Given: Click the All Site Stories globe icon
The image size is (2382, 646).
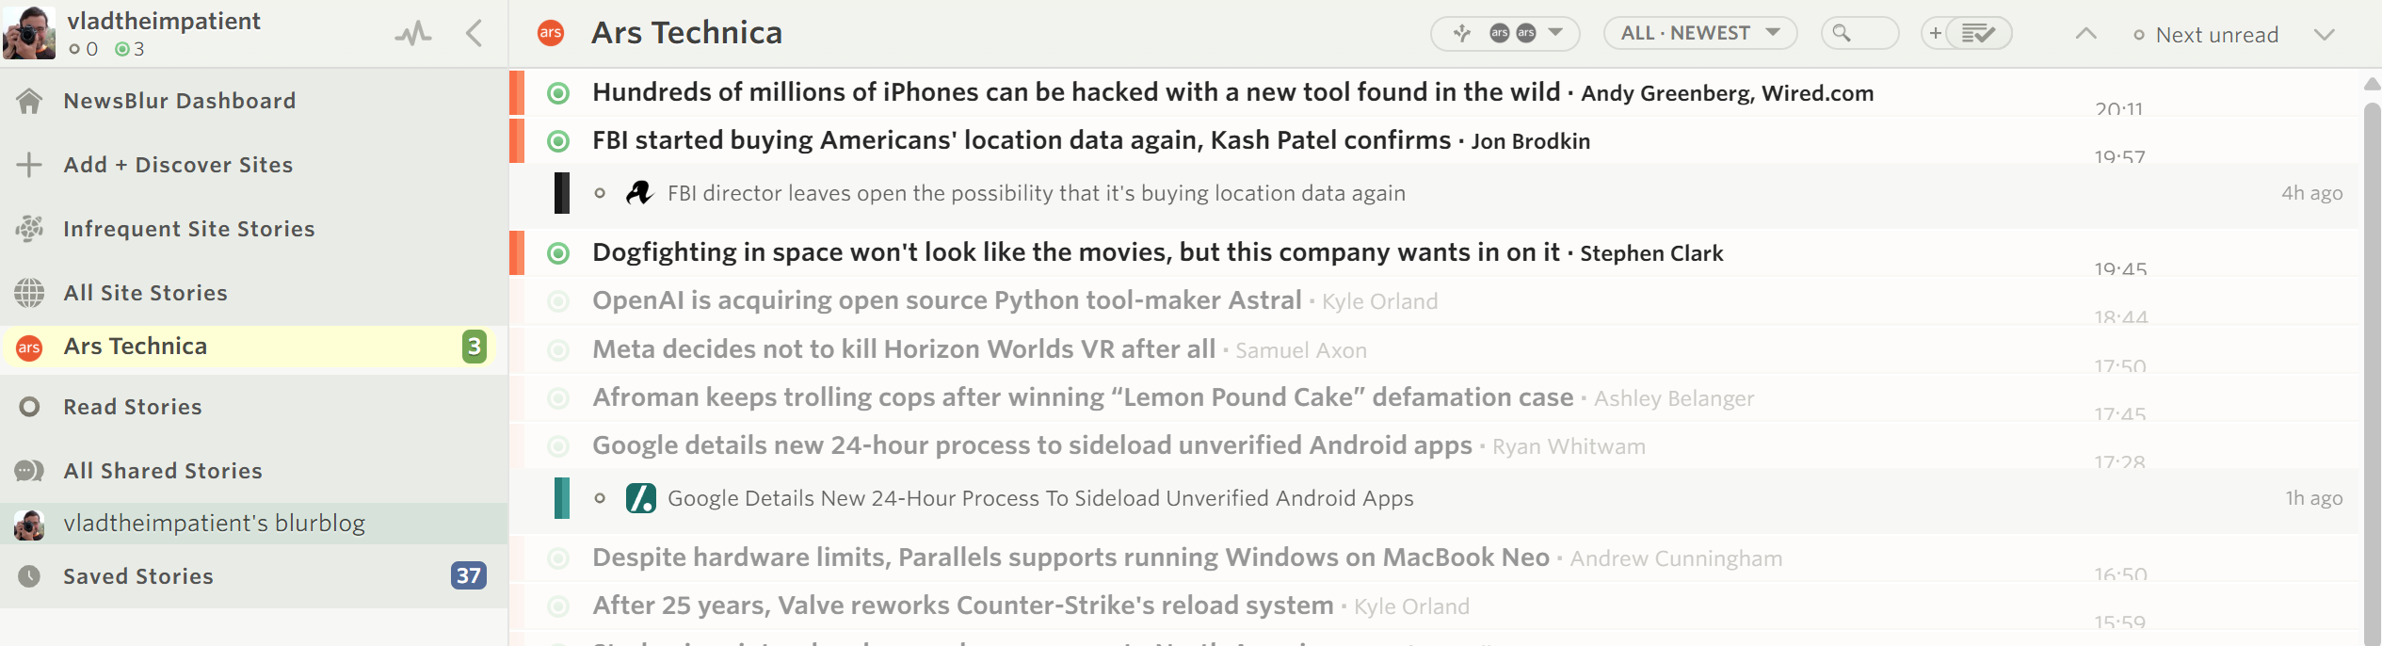Looking at the screenshot, I should (x=29, y=293).
